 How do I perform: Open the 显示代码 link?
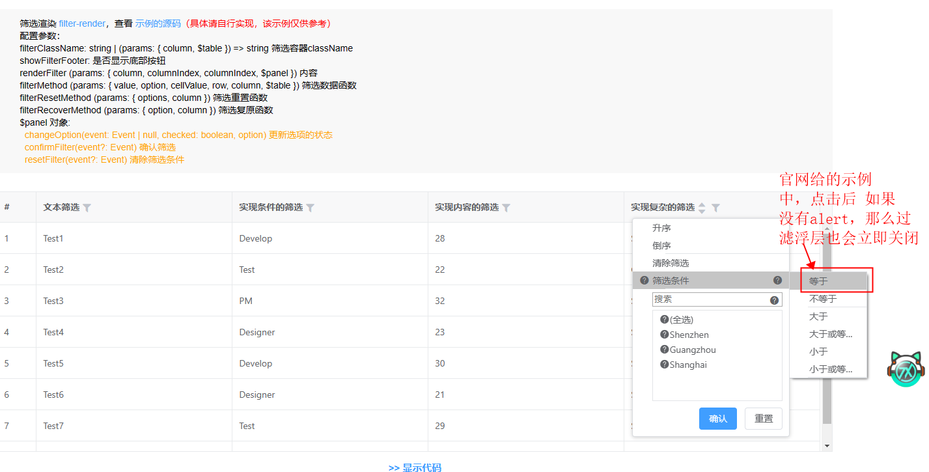click(x=422, y=467)
